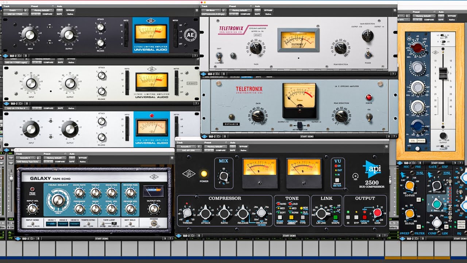Adjust the 1176AE Output knob
467x263 pixels.
69,35
